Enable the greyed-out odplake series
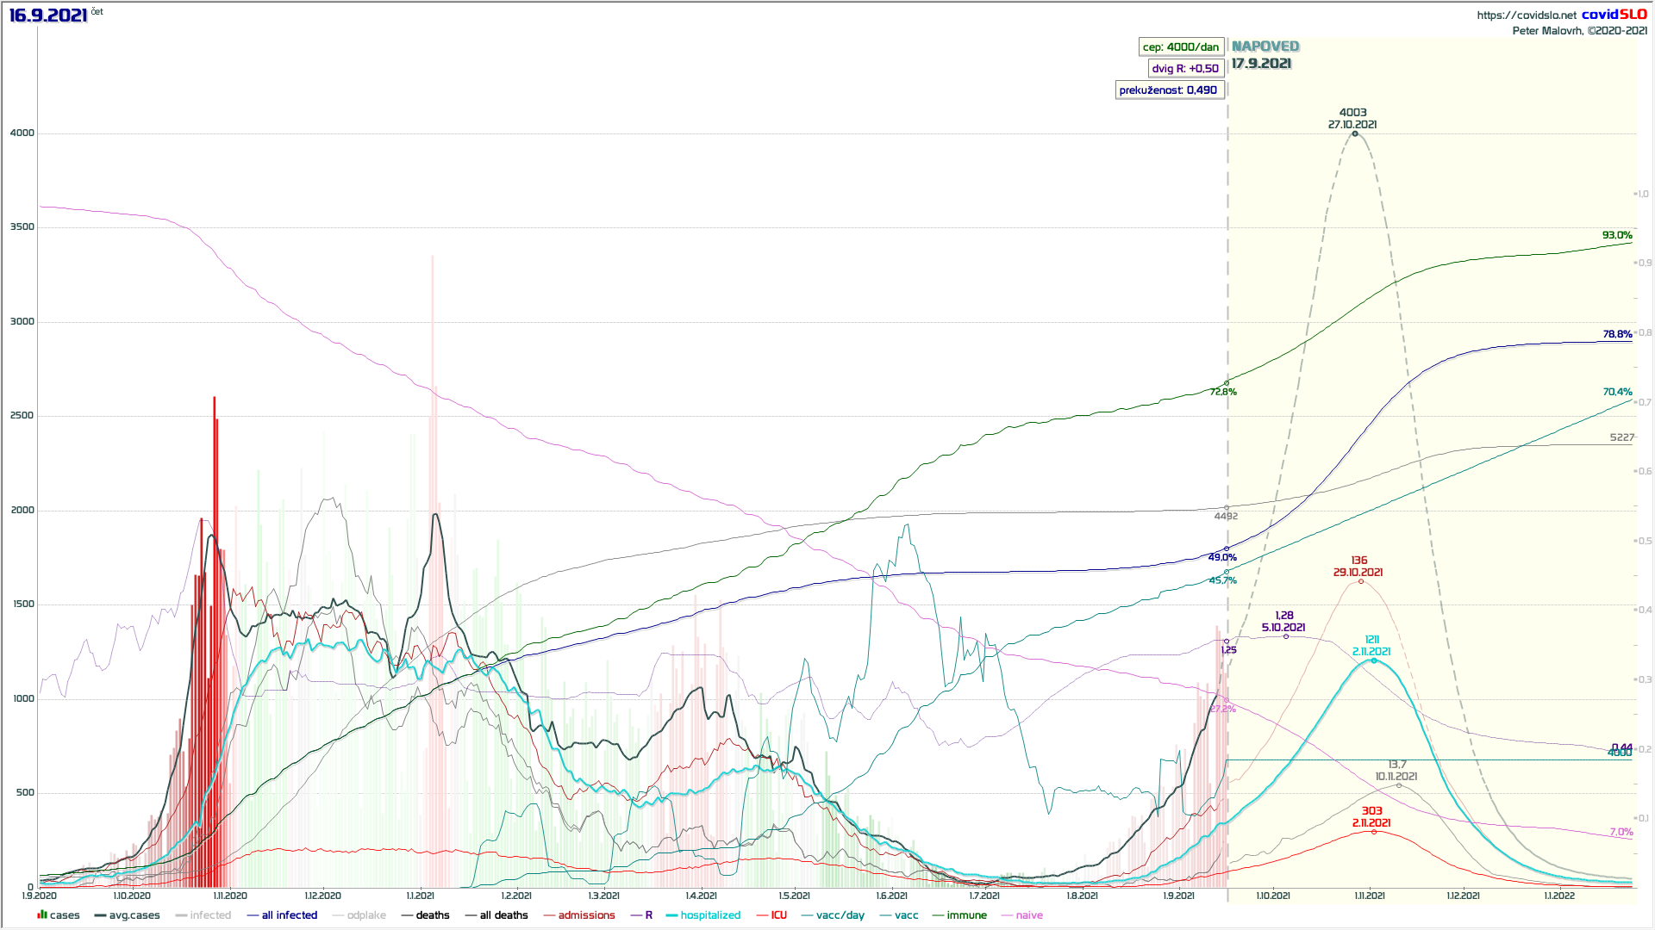Viewport: 1655px width, 930px height. pos(365,915)
